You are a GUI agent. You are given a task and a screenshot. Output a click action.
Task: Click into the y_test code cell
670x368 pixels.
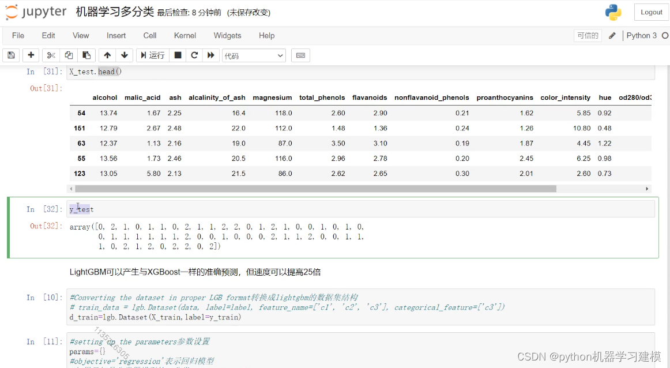(360, 209)
